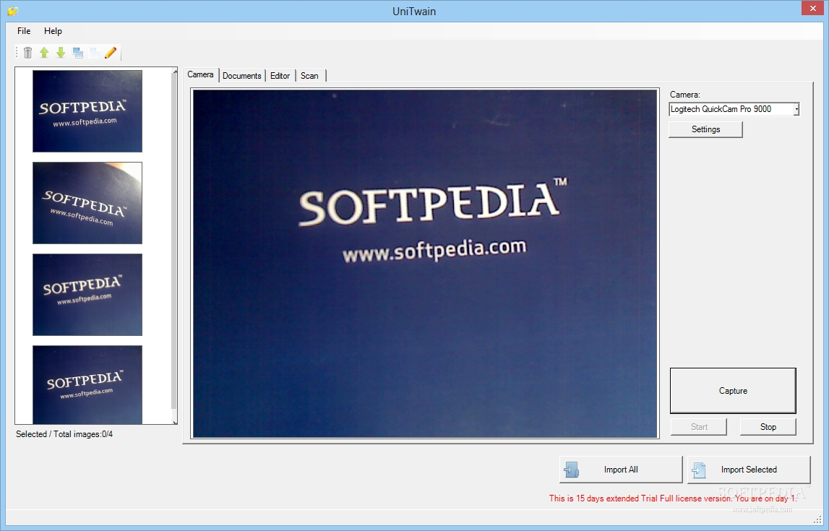
Task: Click the UniTwain app icon in title bar
Action: coord(13,11)
